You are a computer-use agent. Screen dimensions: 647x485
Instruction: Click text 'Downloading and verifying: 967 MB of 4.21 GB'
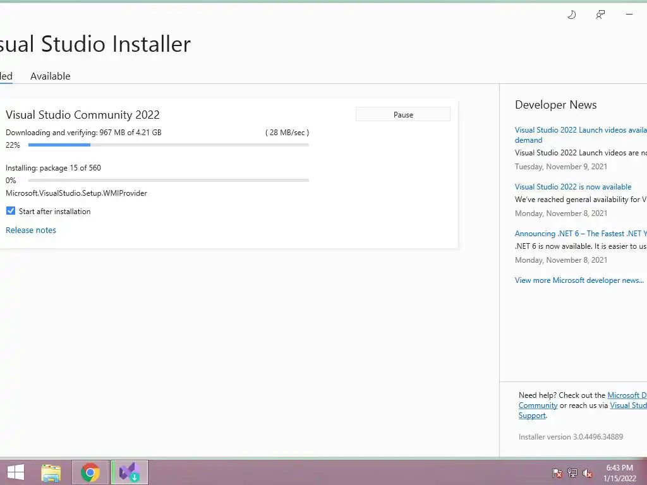(83, 133)
